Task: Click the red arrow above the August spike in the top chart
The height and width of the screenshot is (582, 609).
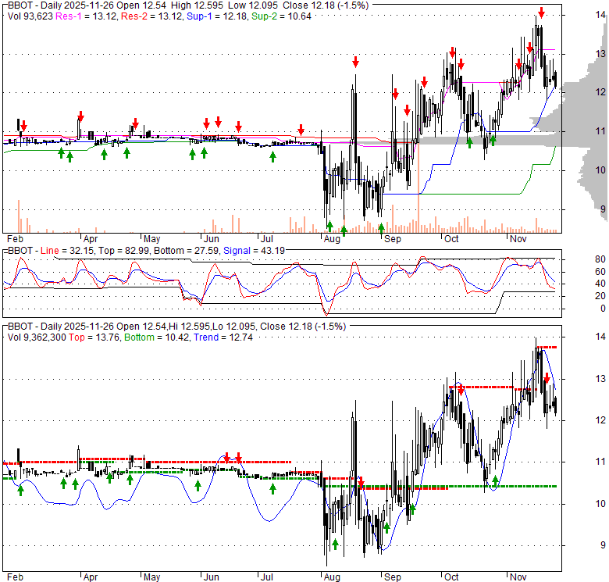Action: pyautogui.click(x=355, y=62)
